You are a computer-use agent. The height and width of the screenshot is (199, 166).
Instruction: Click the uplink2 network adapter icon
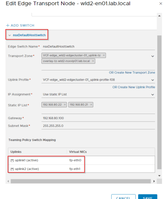tap(12, 169)
